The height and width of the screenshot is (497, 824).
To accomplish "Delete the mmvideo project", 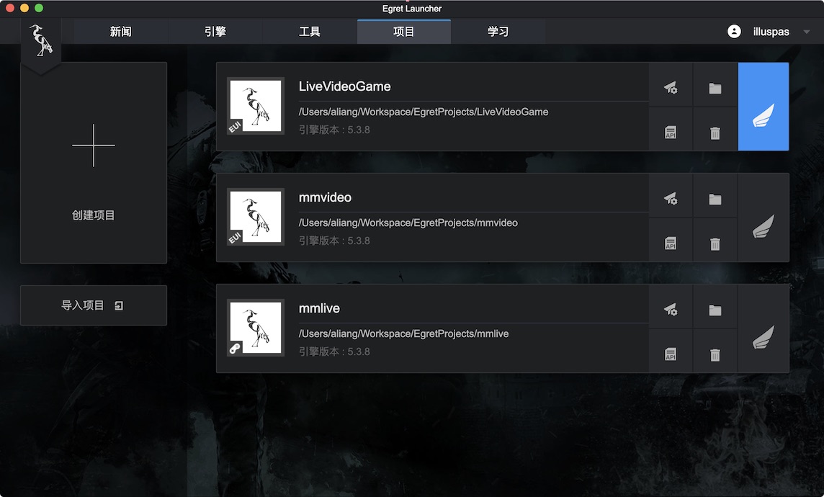I will coord(715,243).
